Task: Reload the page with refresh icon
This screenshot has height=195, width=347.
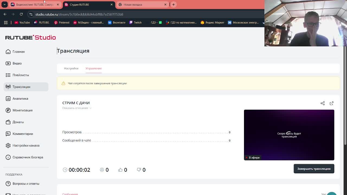Action: [21, 14]
